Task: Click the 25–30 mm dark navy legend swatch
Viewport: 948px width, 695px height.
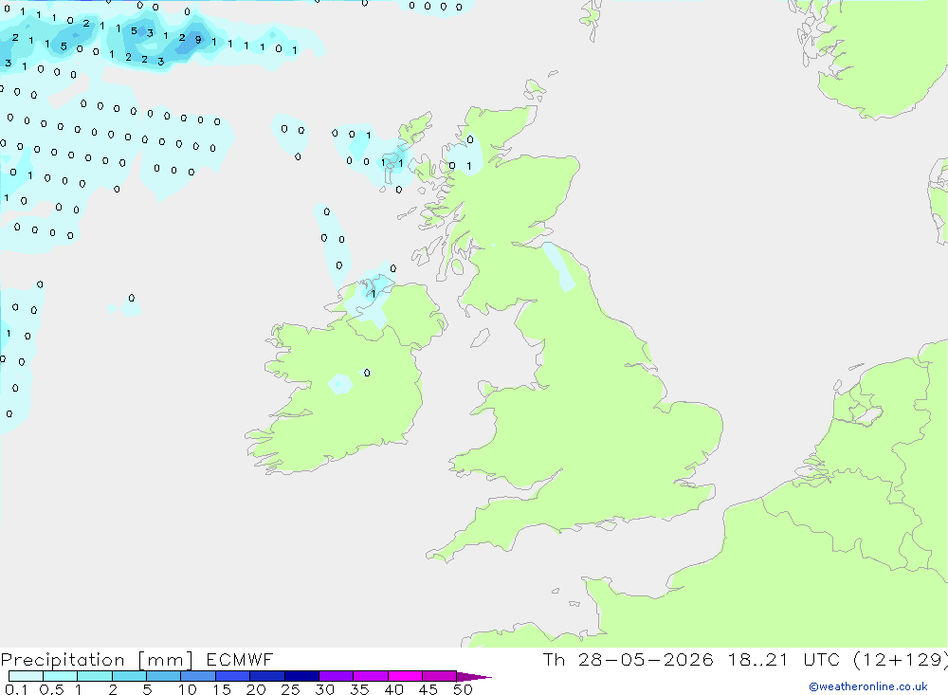Action: pyautogui.click(x=301, y=676)
